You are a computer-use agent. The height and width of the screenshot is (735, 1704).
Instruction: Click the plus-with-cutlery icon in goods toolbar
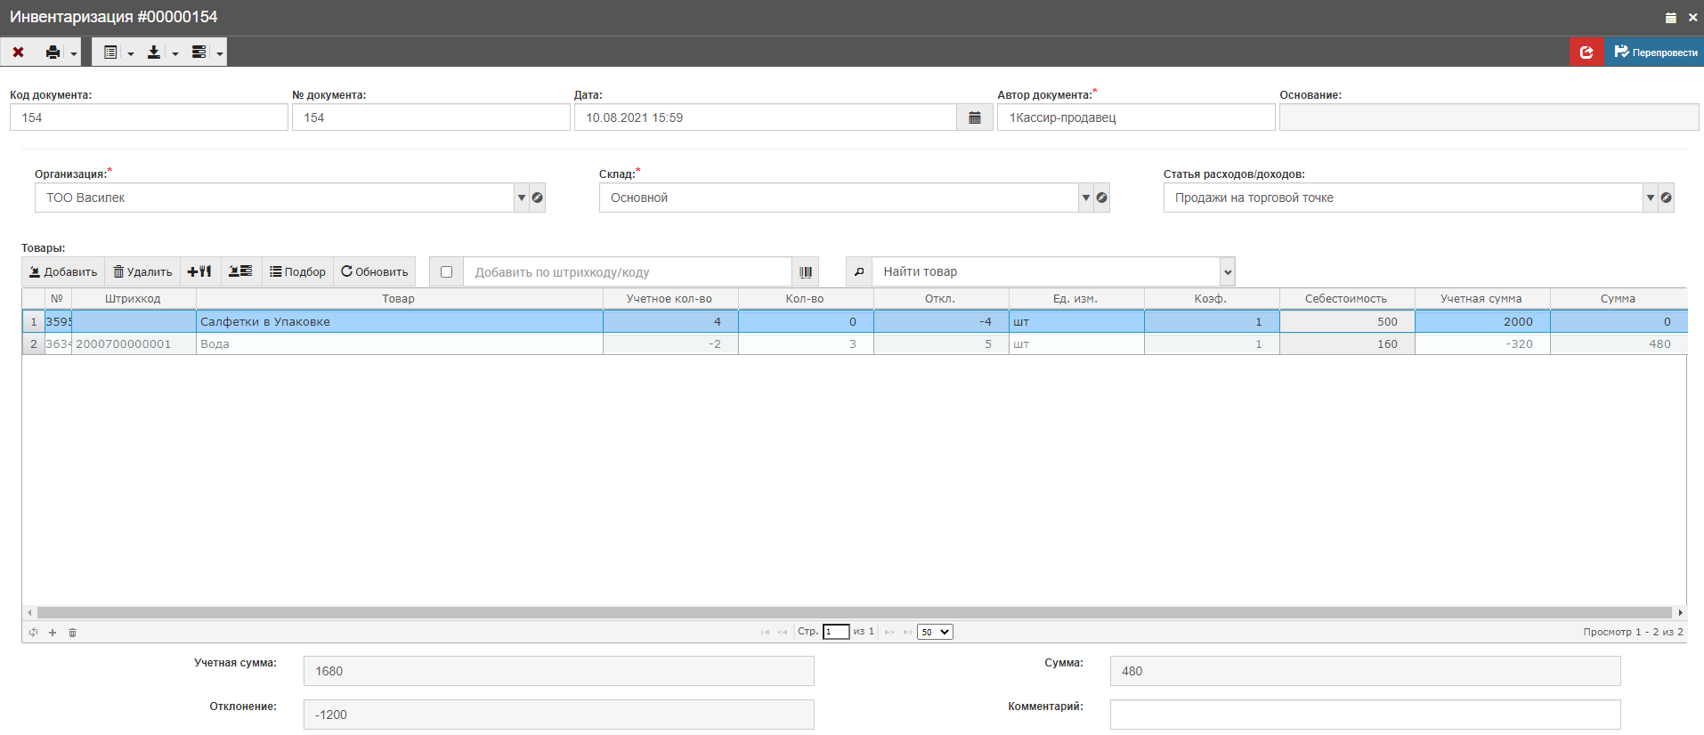(x=199, y=271)
